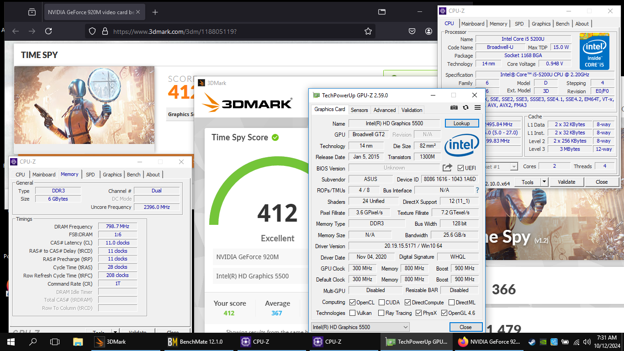
Task: Toggle the PhysX checkbox
Action: click(x=419, y=313)
